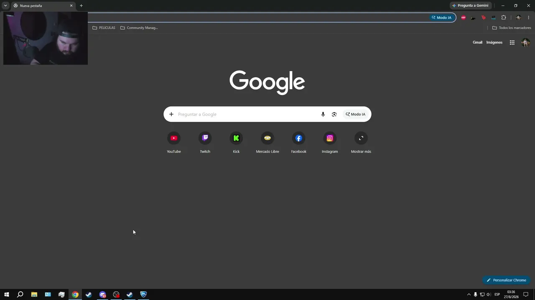Open OBS Studio from the taskbar

tap(116, 295)
